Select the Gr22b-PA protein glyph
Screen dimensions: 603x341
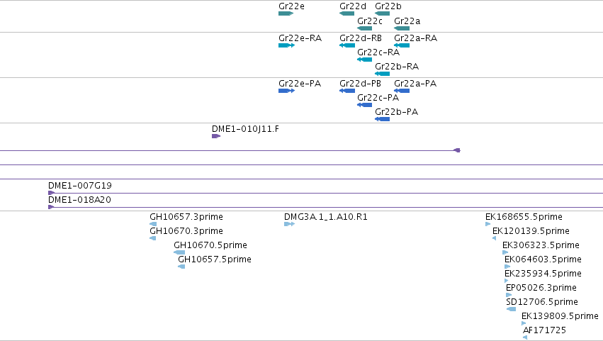point(382,119)
